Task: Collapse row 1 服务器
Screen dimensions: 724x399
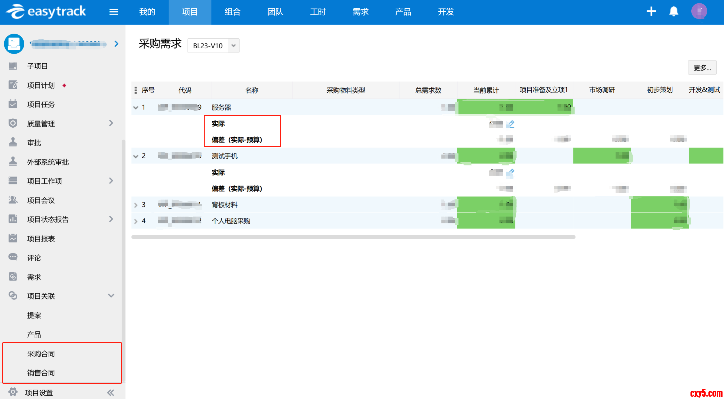Action: tap(136, 107)
